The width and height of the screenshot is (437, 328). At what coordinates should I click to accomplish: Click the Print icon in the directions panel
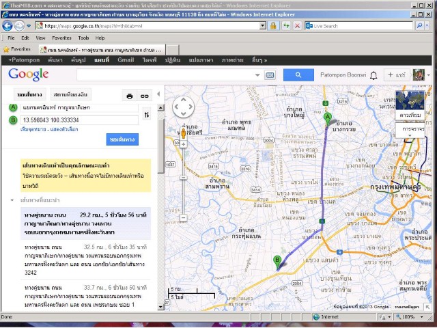pos(130,96)
